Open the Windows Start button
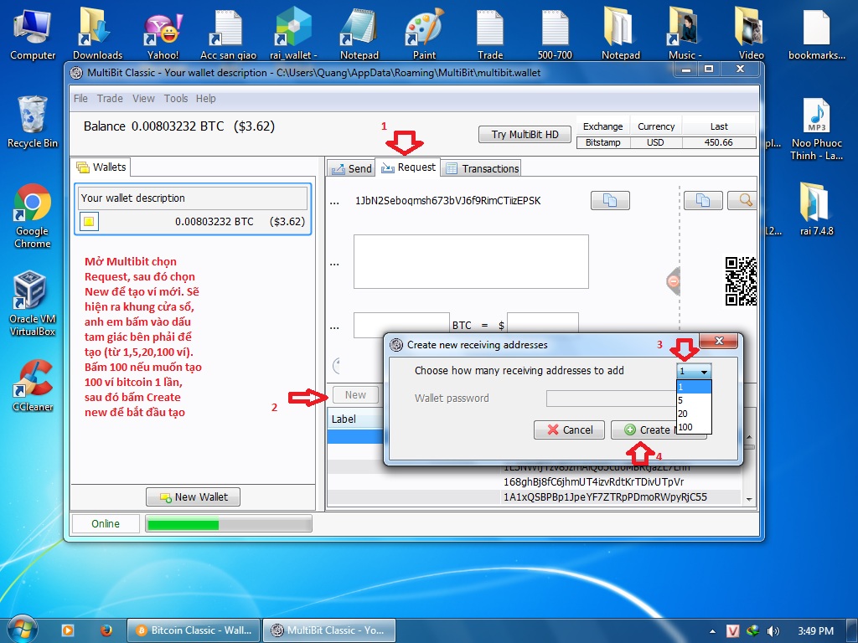This screenshot has width=858, height=643. click(x=21, y=630)
